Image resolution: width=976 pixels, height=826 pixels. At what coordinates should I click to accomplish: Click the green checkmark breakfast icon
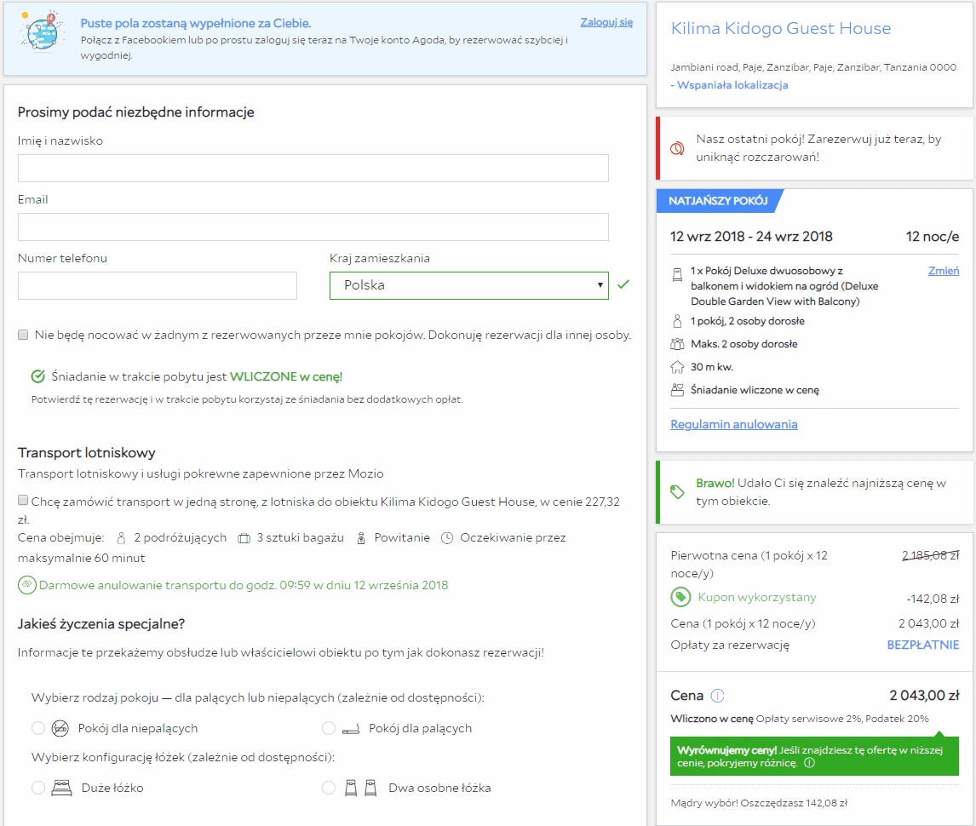click(x=38, y=376)
